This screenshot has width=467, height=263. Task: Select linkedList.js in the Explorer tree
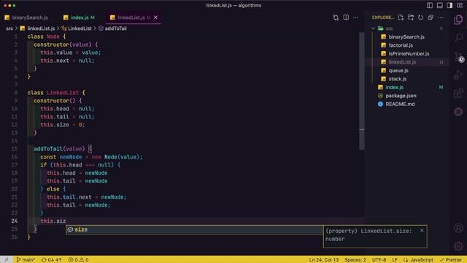pyautogui.click(x=407, y=62)
